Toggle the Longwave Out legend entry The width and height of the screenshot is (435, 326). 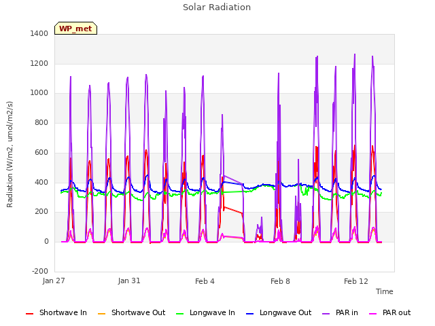point(279,313)
